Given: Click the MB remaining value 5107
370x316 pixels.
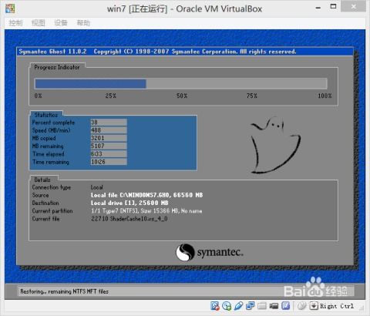Looking at the screenshot, I should point(109,146).
